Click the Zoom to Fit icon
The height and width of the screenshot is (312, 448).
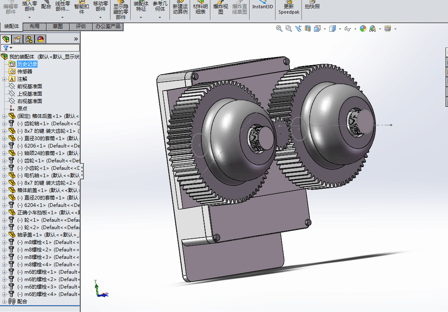tap(279, 28)
